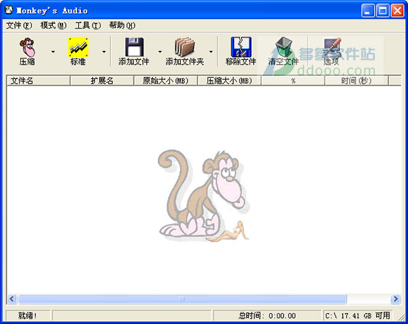Image resolution: width=408 pixels, height=324 pixels.
Task: Click the horizontal scrollbar right arrow
Action: pyautogui.click(x=396, y=299)
